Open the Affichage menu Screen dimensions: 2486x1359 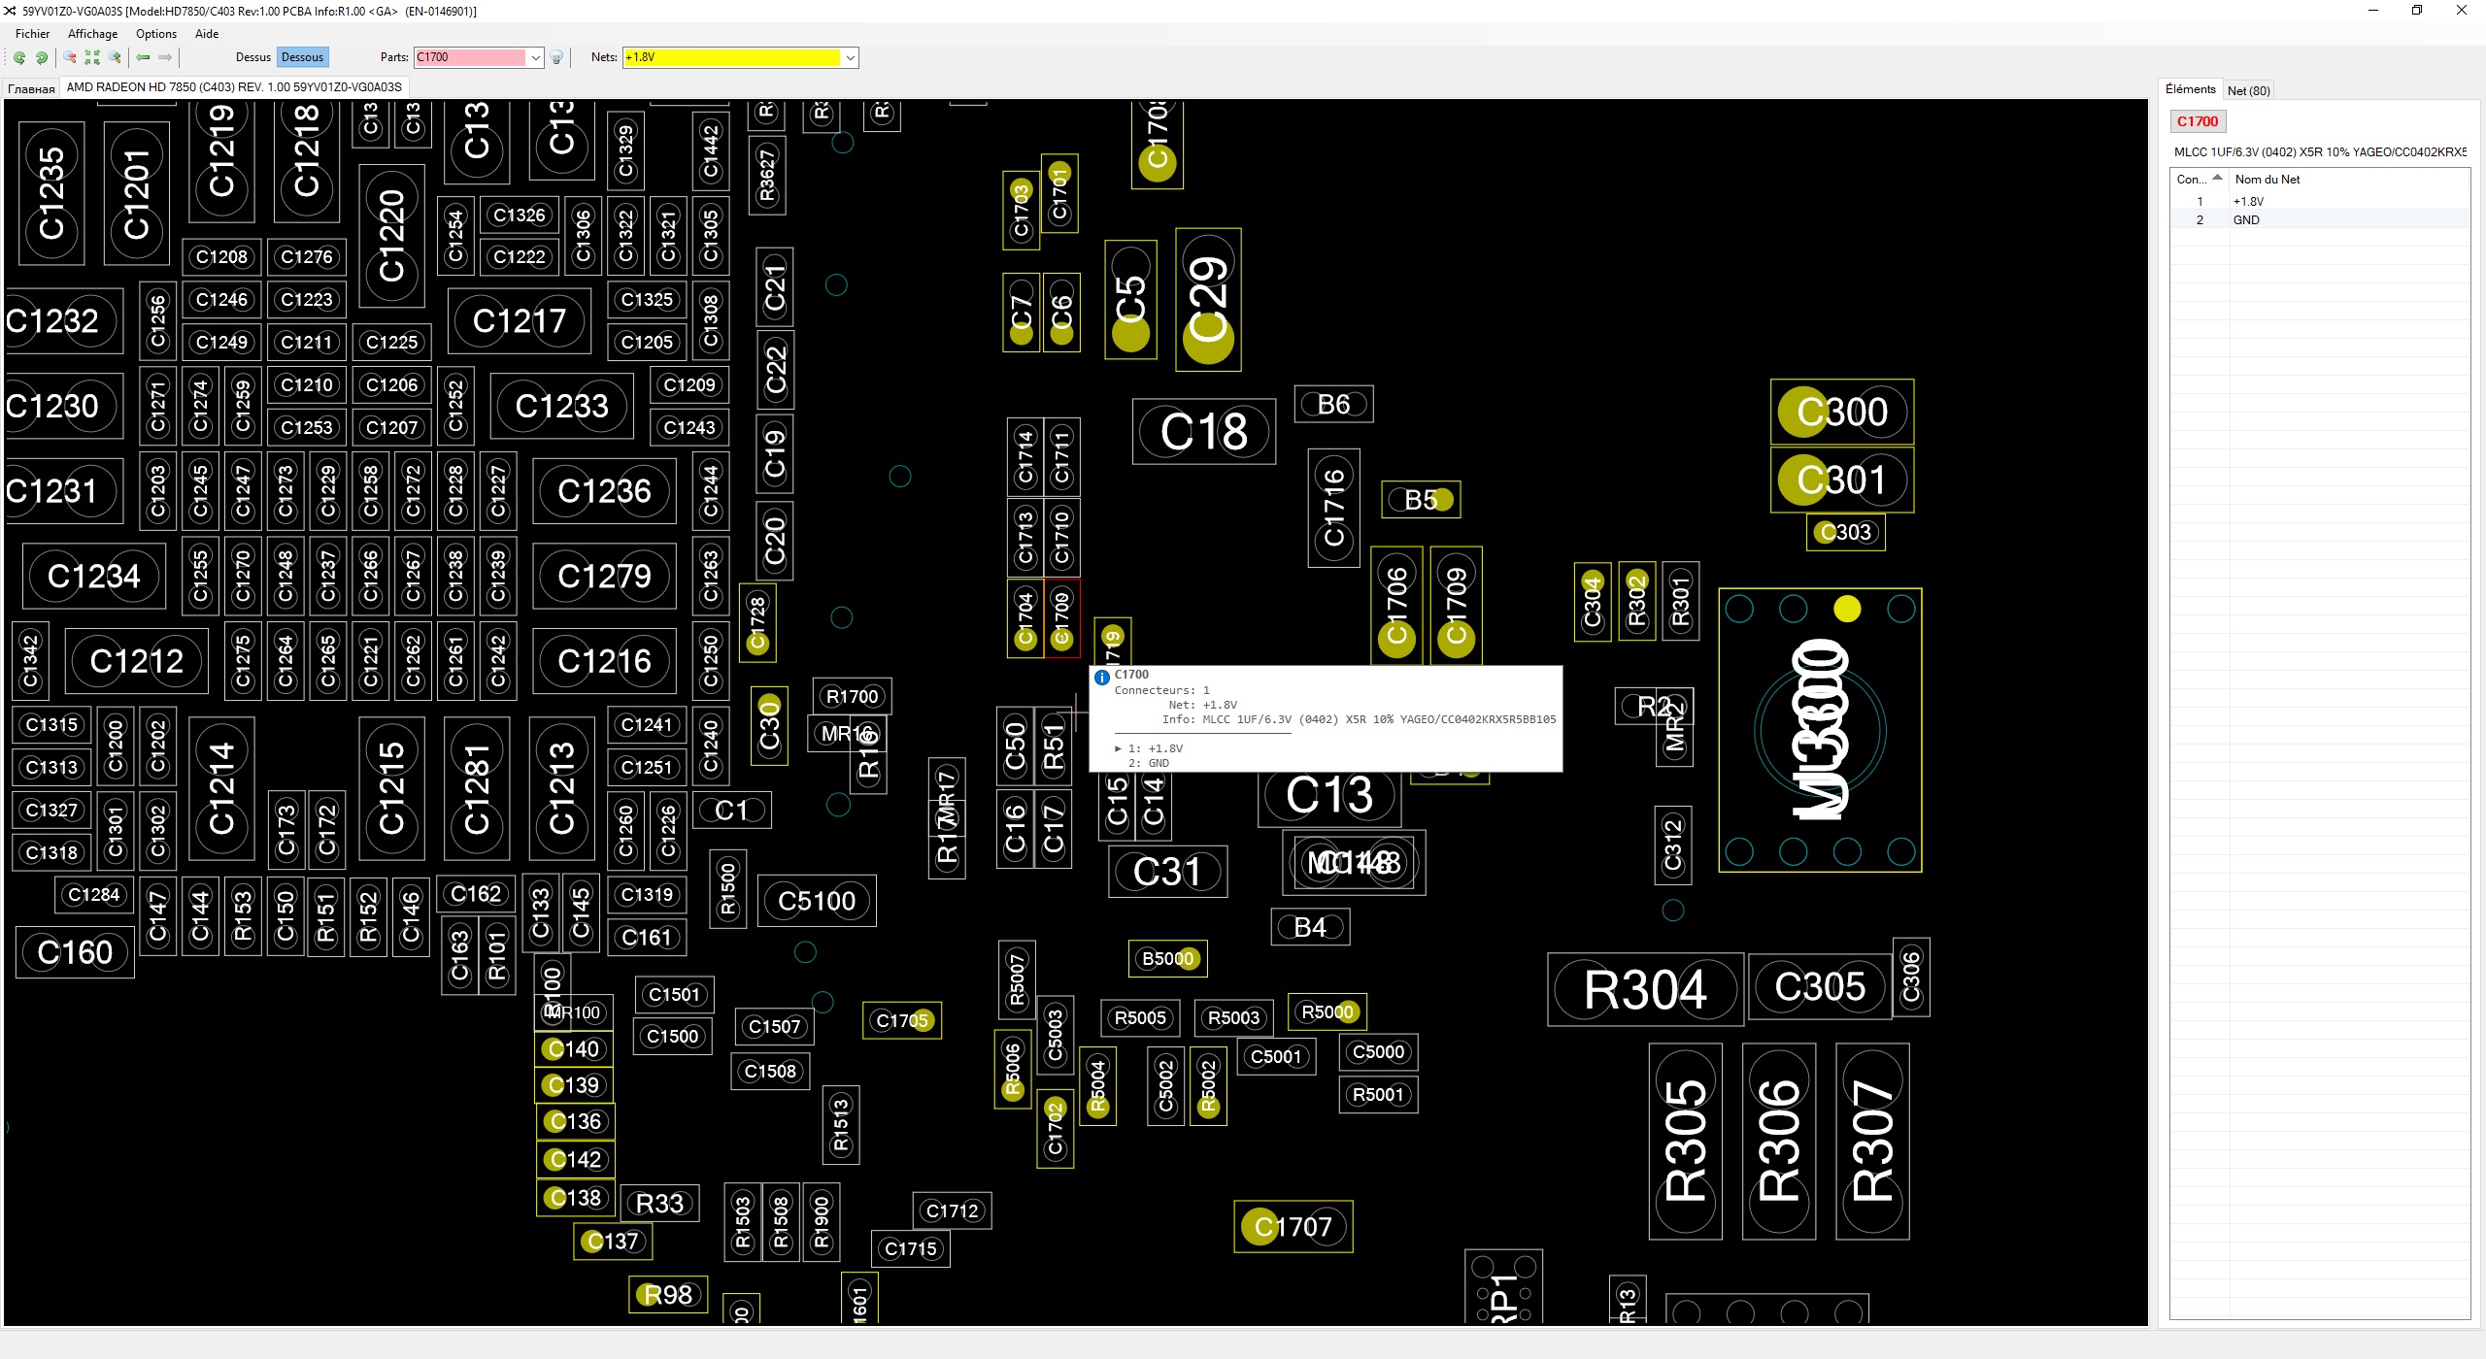click(x=92, y=34)
